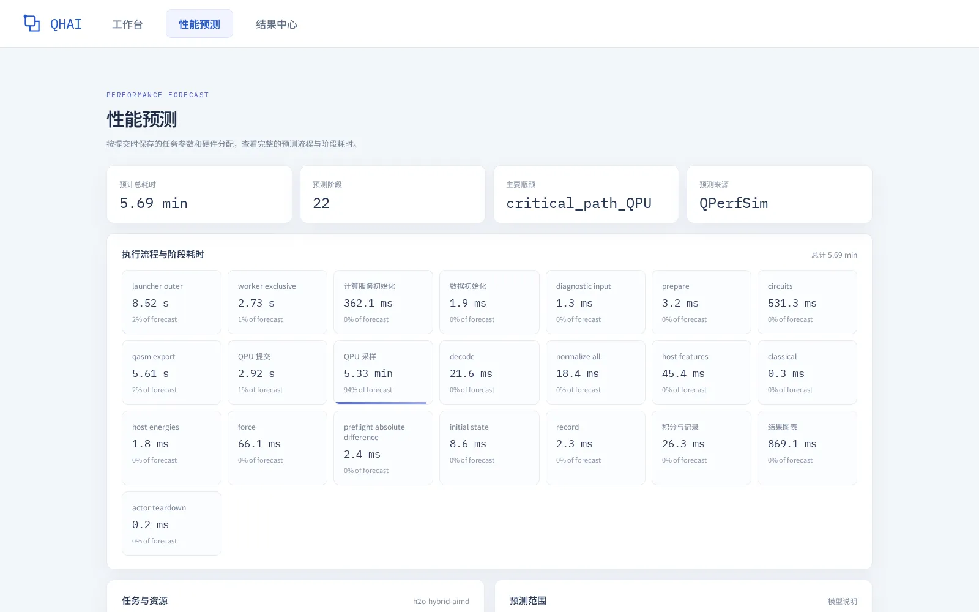Select the 积分与记录 stage card
Image resolution: width=979 pixels, height=612 pixels.
click(x=701, y=448)
